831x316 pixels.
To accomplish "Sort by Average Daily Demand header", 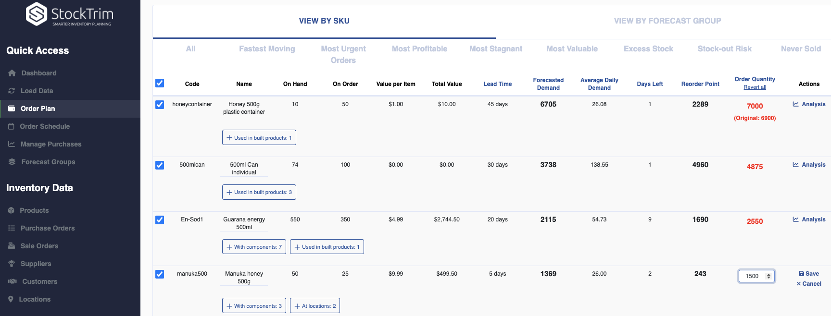I will click(x=599, y=84).
